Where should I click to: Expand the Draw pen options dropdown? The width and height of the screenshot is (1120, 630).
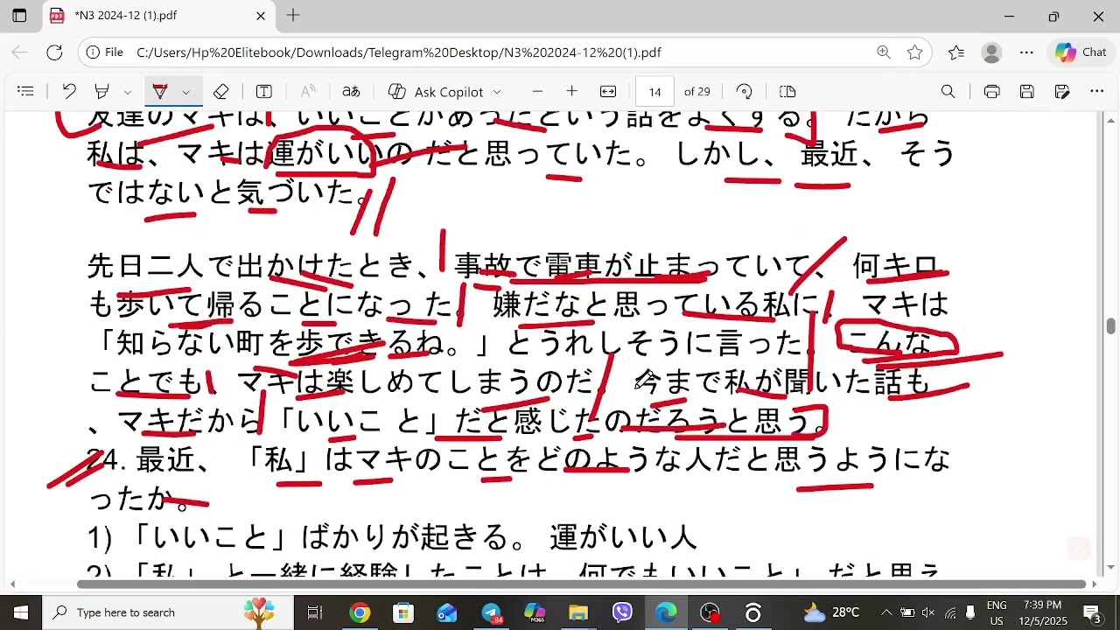tap(185, 92)
